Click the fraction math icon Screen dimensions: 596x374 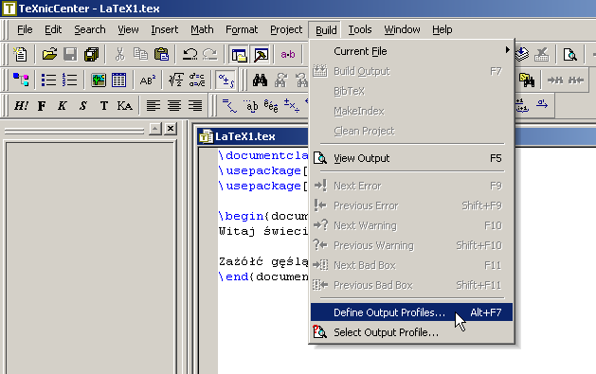pos(197,80)
